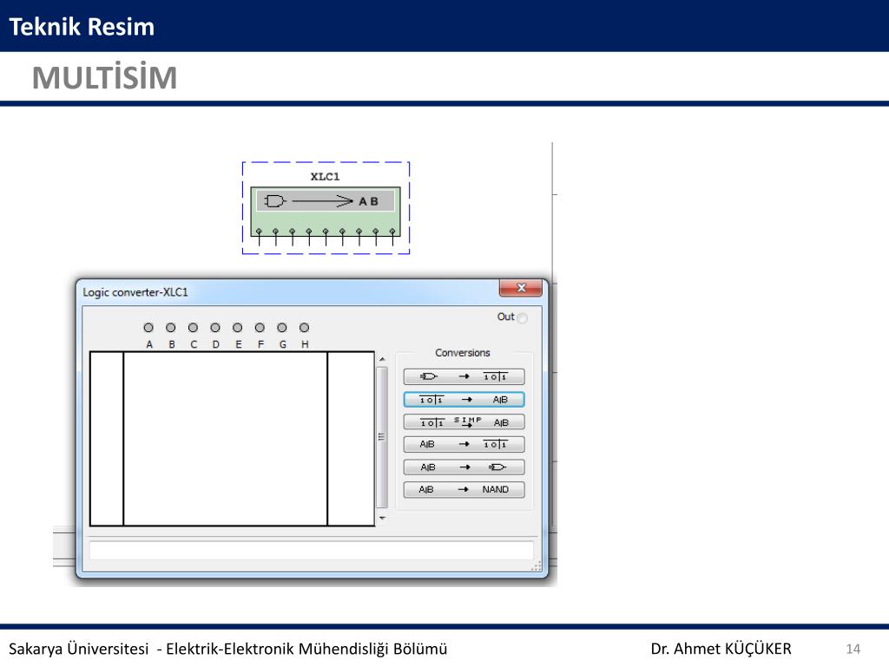Image resolution: width=889 pixels, height=666 pixels.
Task: Convert gate circuit to truth table
Action: tap(464, 376)
